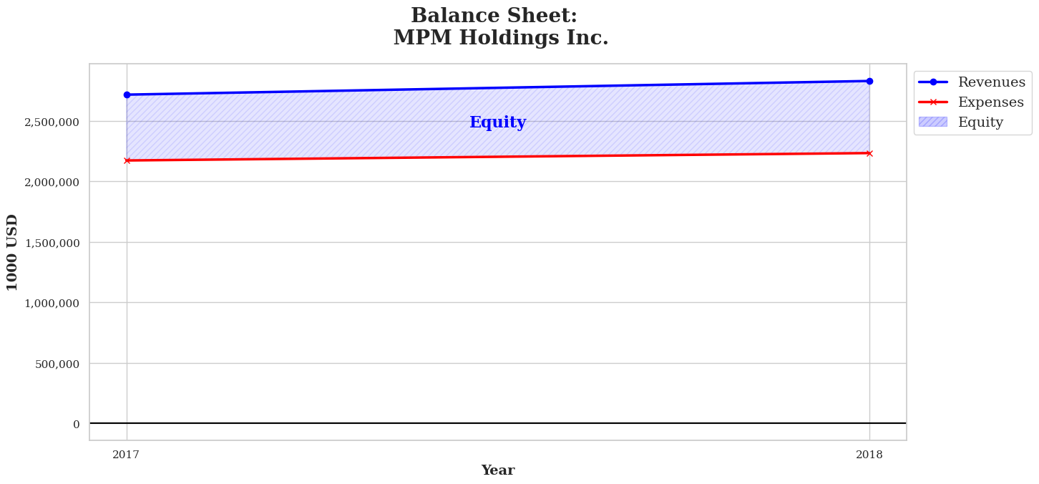Screen dimensions: 1039x484
Task: Click the Equity legend label text
Action: (x=980, y=122)
